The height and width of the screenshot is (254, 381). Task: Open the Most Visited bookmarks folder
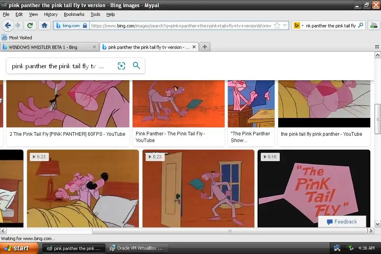click(17, 38)
